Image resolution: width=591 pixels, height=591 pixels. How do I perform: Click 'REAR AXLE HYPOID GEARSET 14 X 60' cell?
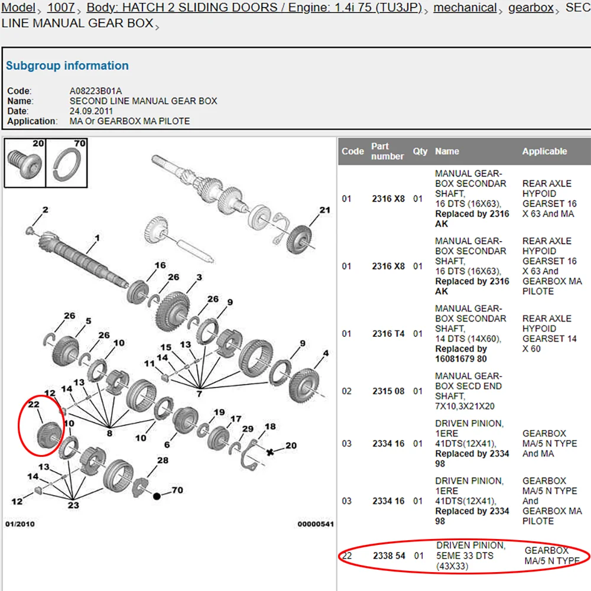click(549, 333)
